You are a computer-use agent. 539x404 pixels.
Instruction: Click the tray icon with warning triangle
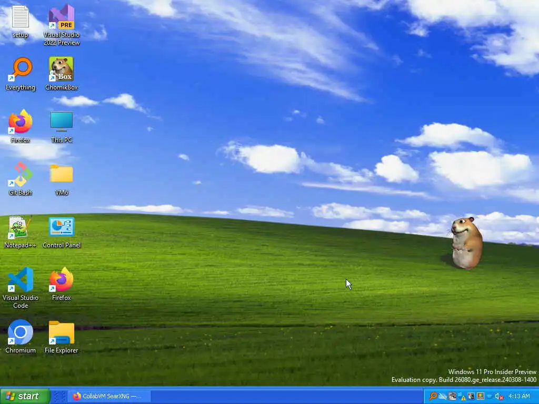click(x=462, y=397)
